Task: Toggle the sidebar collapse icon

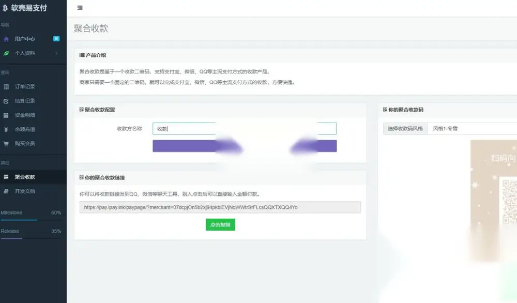Action: [x=80, y=8]
